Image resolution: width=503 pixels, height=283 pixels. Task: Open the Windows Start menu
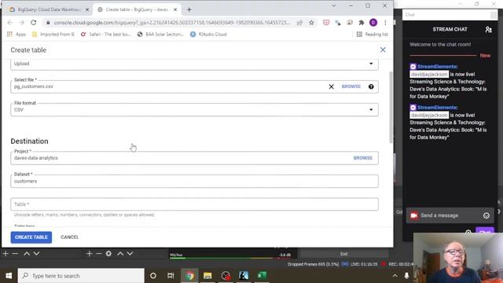tap(9, 276)
